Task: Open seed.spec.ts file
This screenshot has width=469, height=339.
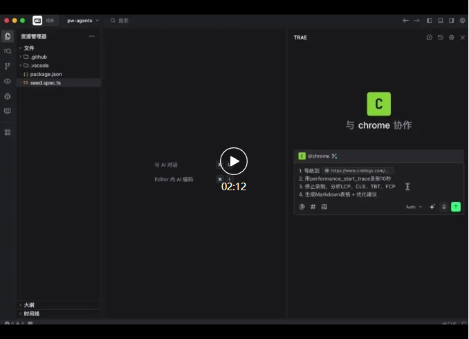Action: click(x=59, y=83)
